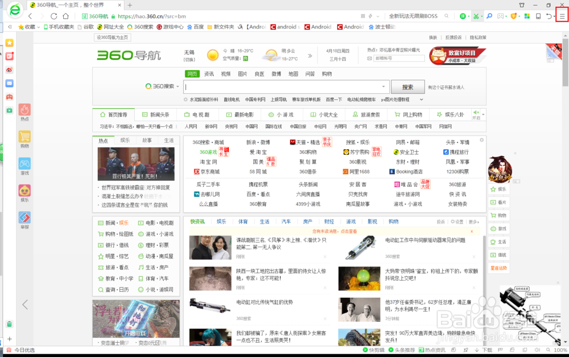The height and width of the screenshot is (357, 569).
Task: Click the 下载 download status bar icon
Action: click(483, 350)
